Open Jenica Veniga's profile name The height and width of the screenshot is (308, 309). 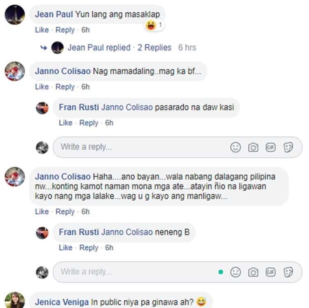62,302
